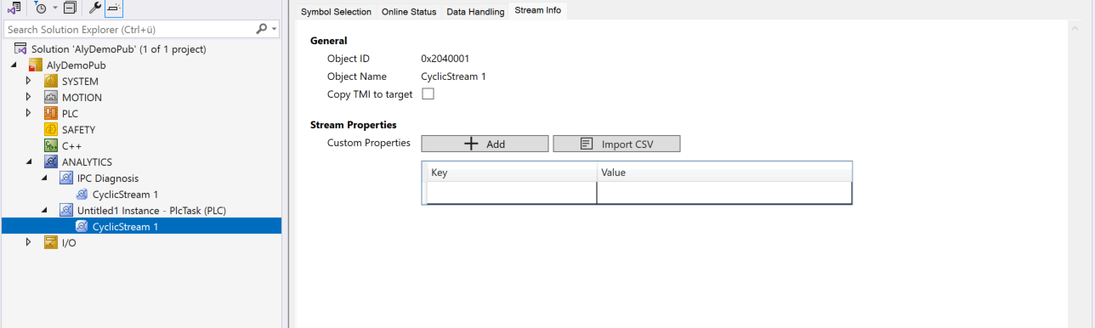The width and height of the screenshot is (1095, 328).
Task: Click the Object ID value 0x2040001
Action: point(445,59)
